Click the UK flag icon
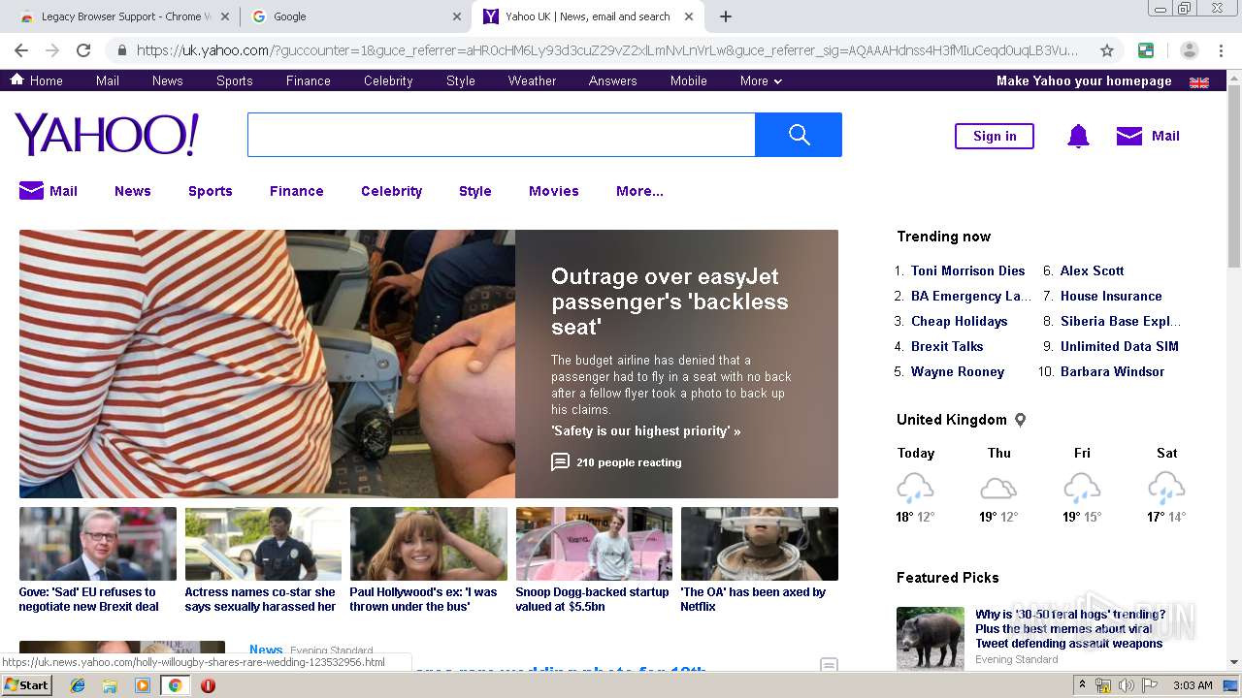 (1199, 81)
